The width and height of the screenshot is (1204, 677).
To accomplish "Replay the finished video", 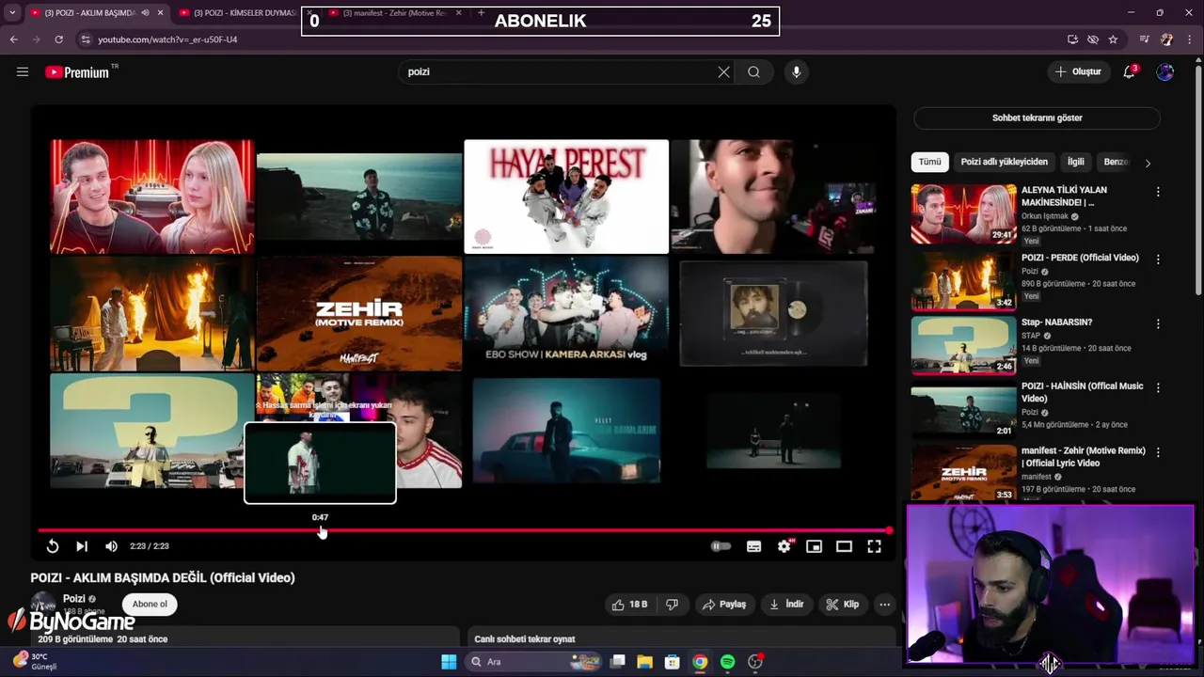I will (53, 546).
